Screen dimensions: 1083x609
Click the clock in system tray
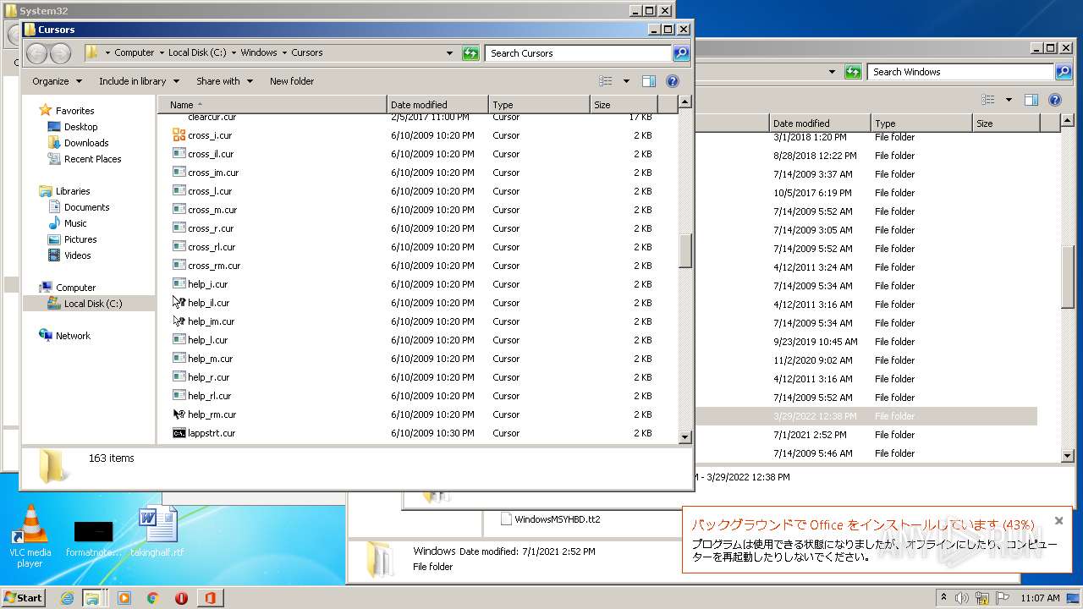pyautogui.click(x=1040, y=598)
